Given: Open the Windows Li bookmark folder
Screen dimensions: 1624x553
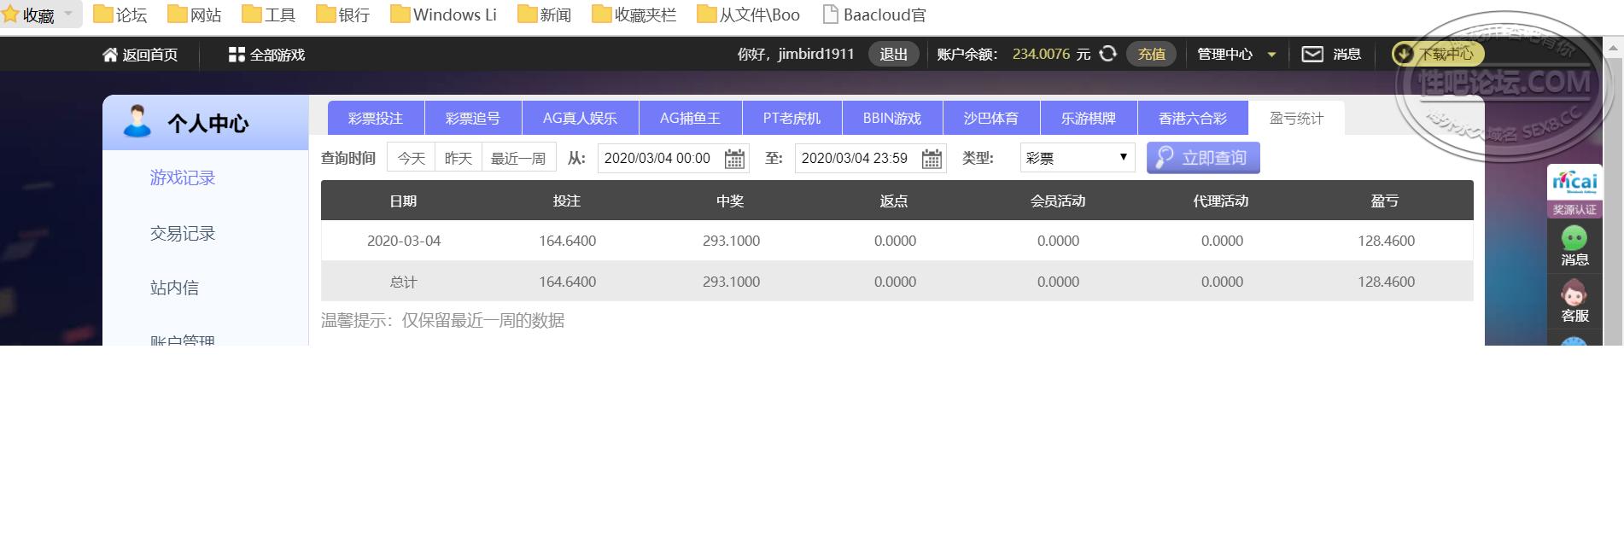Looking at the screenshot, I should click(443, 15).
